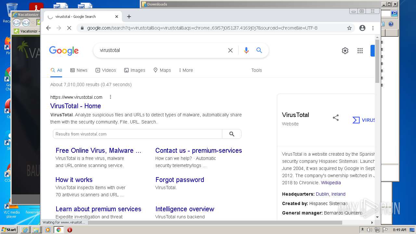Open the search Tools options
The width and height of the screenshot is (416, 234).
[256, 70]
